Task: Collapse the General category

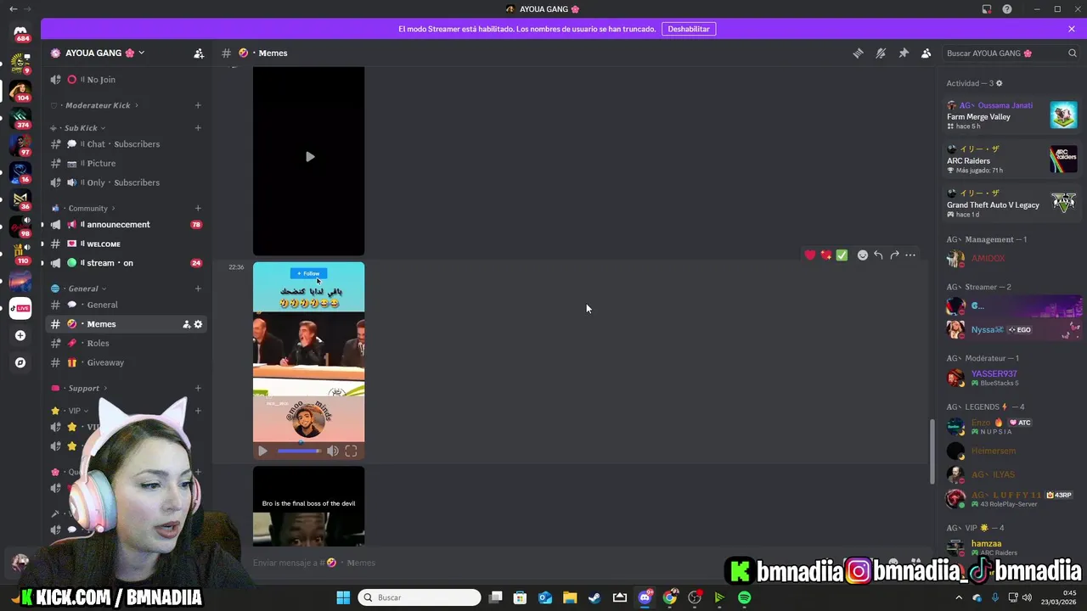Action: click(x=79, y=289)
